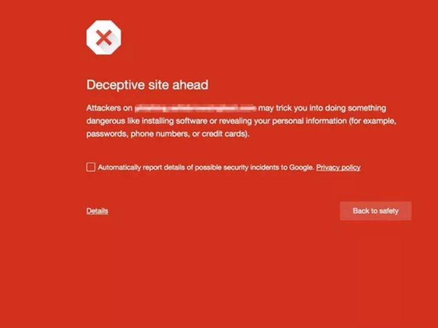This screenshot has width=438, height=328.
Task: Click the word "Google." in the checkbox label
Action: tap(302, 167)
